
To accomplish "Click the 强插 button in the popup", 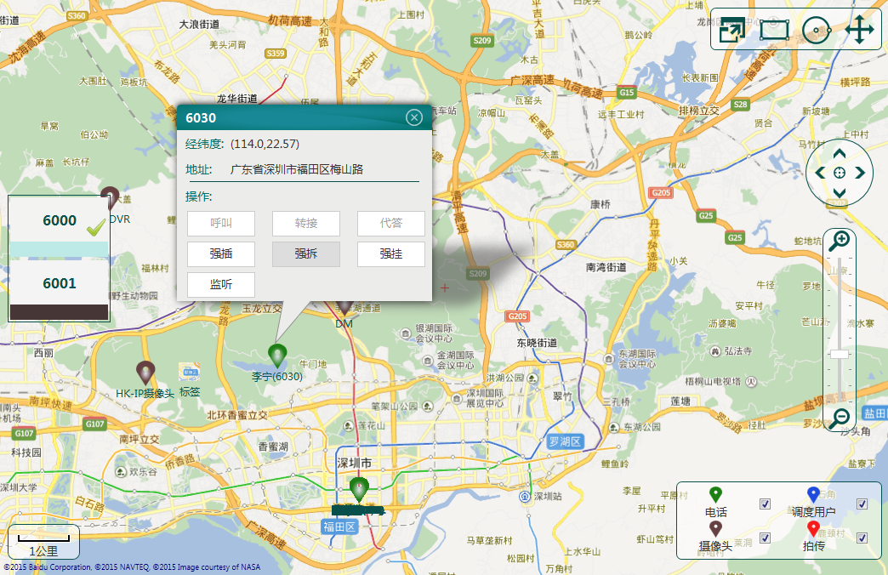I will (221, 253).
